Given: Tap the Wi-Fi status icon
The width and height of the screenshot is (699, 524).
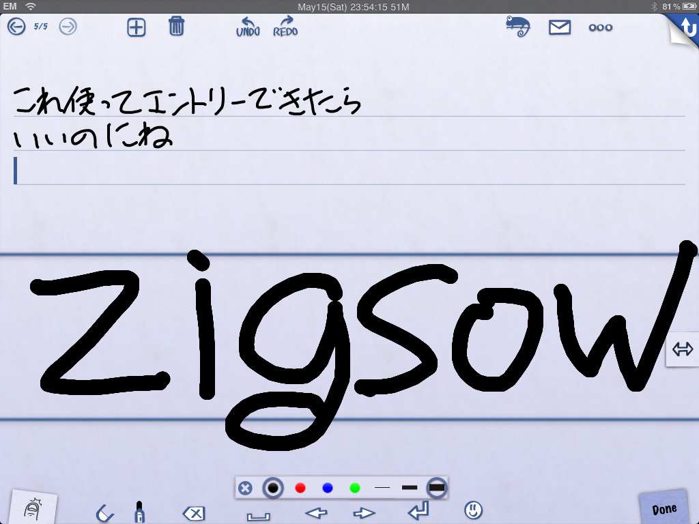Looking at the screenshot, I should click(30, 6).
